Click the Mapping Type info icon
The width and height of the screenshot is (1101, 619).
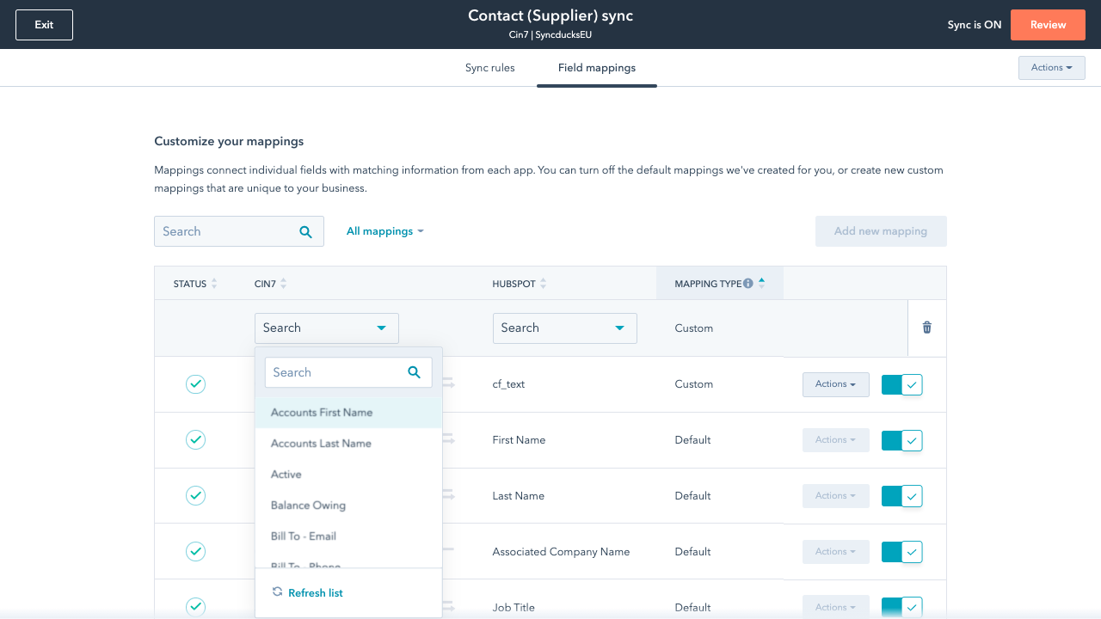coord(748,284)
